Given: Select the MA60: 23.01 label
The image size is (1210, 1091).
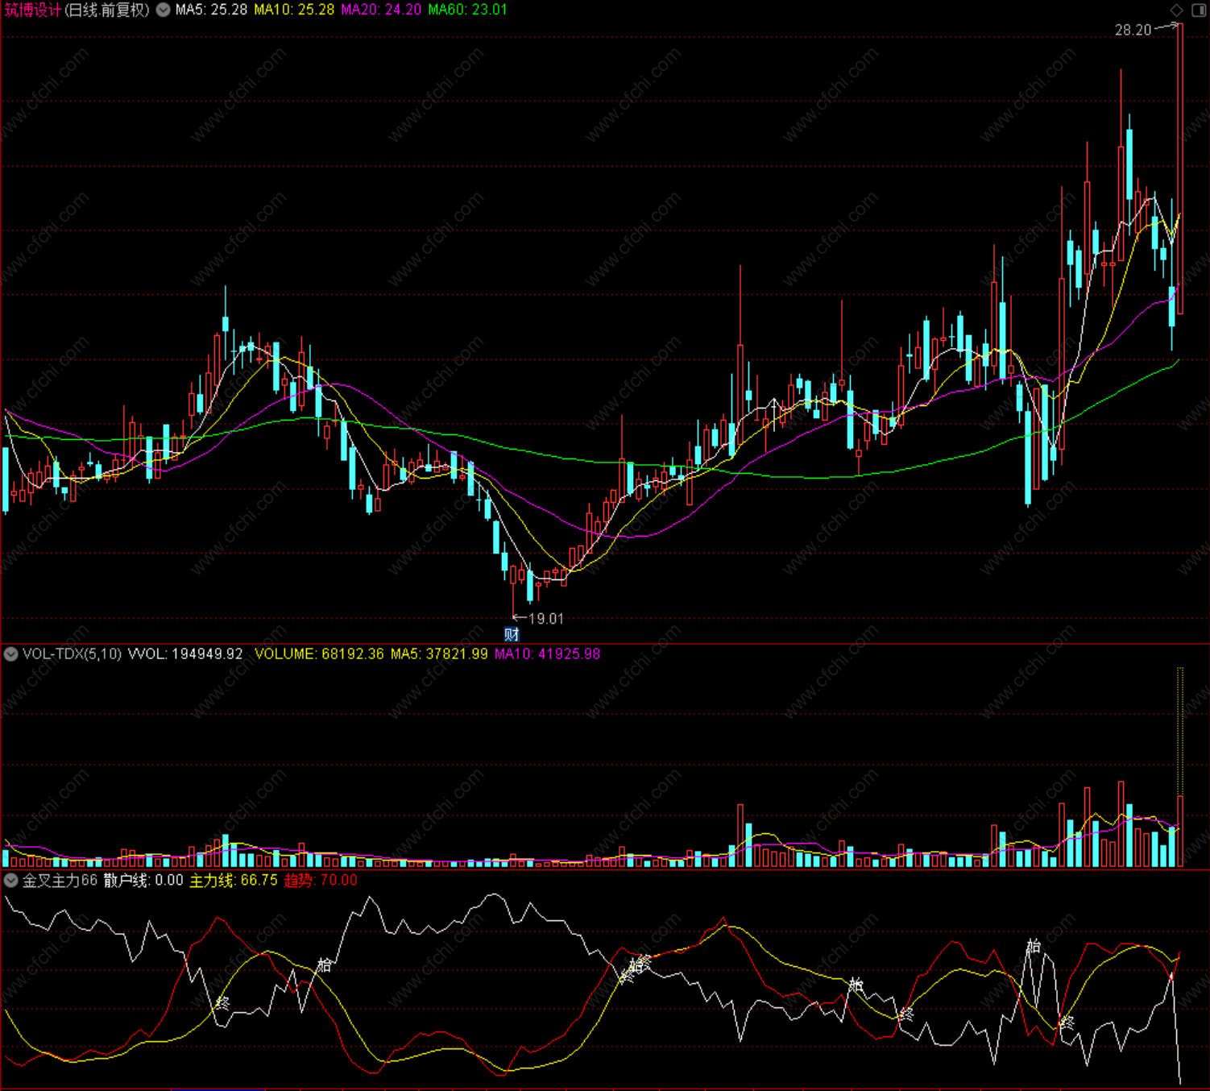Looking at the screenshot, I should (x=468, y=10).
